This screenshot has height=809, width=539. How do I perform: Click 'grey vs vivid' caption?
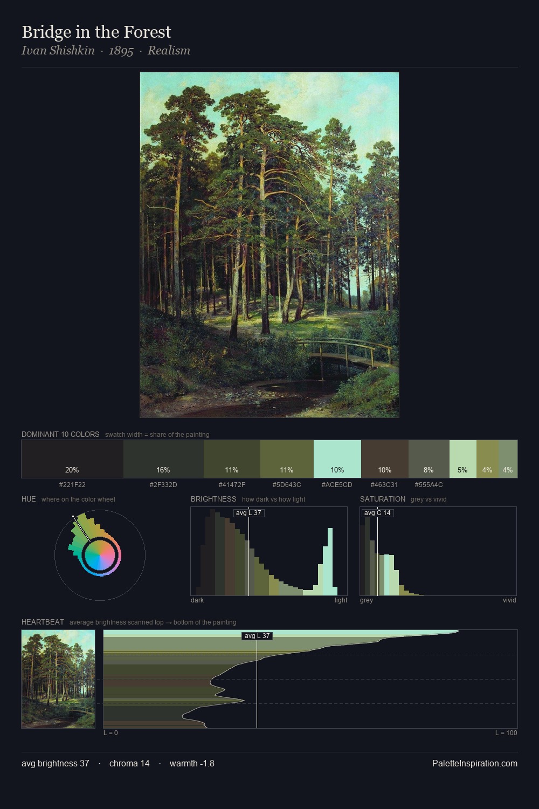pyautogui.click(x=429, y=499)
